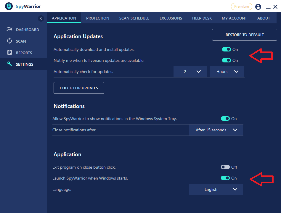This screenshot has width=281, height=213.
Task: Open the English language dropdown
Action: click(x=216, y=189)
